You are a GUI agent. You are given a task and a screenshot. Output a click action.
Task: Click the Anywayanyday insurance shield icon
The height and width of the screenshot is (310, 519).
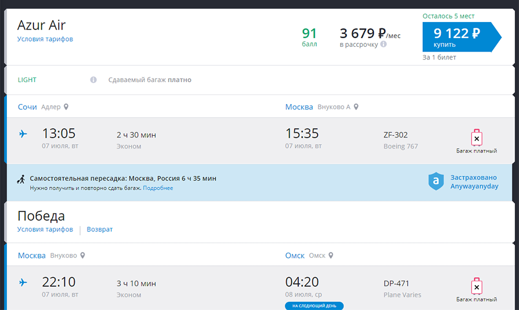coord(436,181)
